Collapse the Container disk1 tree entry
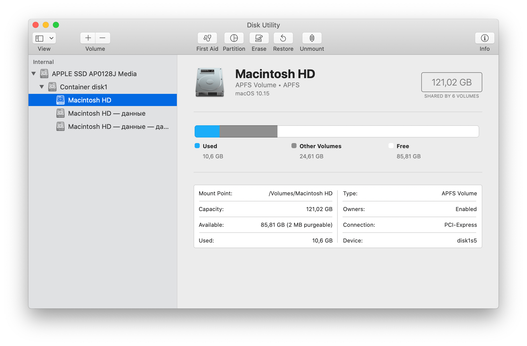 click(x=42, y=87)
